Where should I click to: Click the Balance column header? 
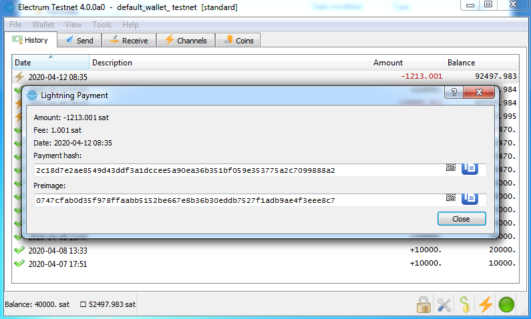point(482,63)
